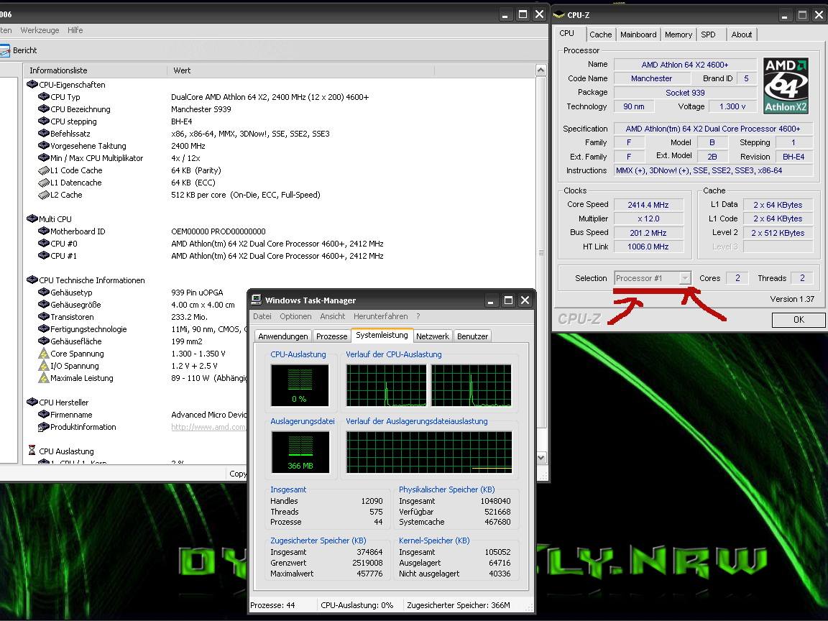This screenshot has height=621, width=828.
Task: Click the Bericht toolbar button label
Action: (25, 51)
